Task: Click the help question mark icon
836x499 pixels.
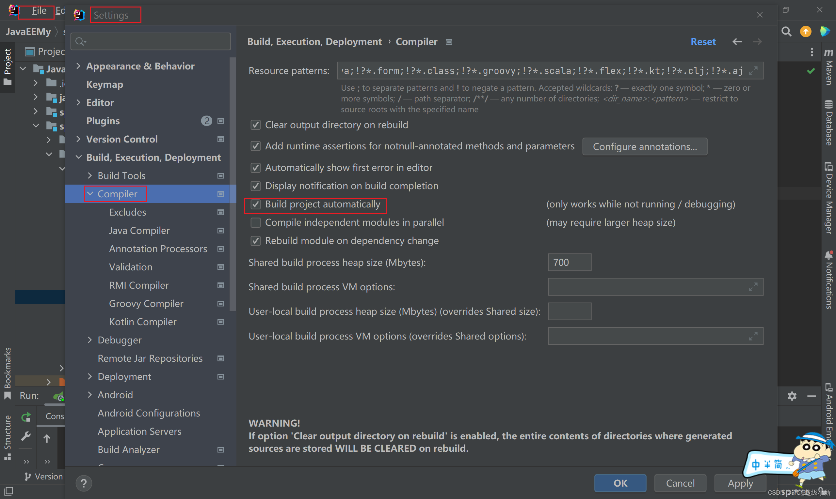Action: coord(84,483)
